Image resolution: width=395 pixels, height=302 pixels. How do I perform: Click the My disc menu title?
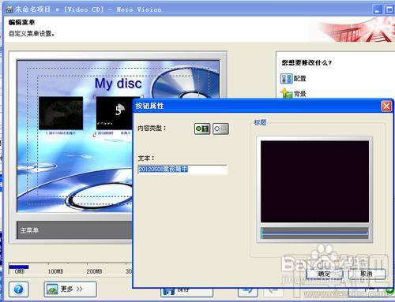click(118, 84)
